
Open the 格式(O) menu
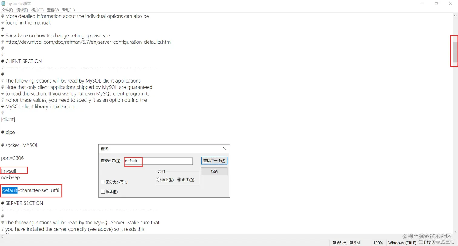click(37, 10)
